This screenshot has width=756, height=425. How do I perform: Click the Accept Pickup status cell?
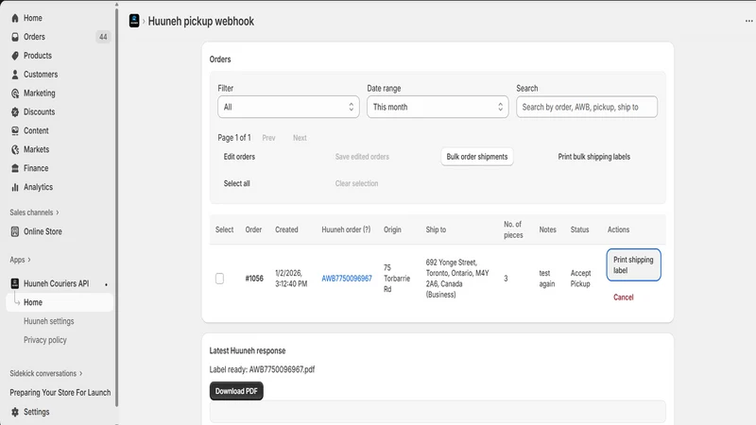click(x=580, y=279)
